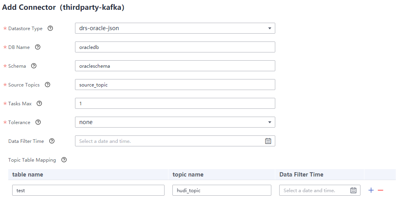The image size is (397, 200).
Task: Click the topic name field with hudi_topic
Action: pyautogui.click(x=222, y=190)
